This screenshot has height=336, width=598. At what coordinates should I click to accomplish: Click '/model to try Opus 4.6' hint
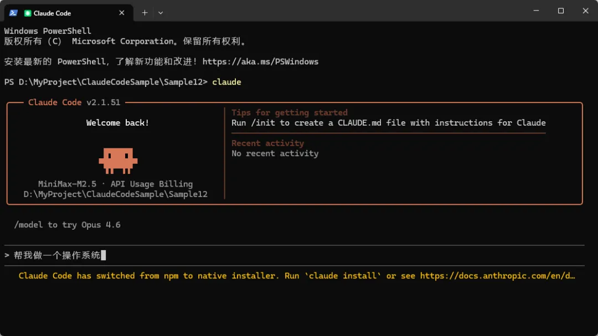coord(67,225)
